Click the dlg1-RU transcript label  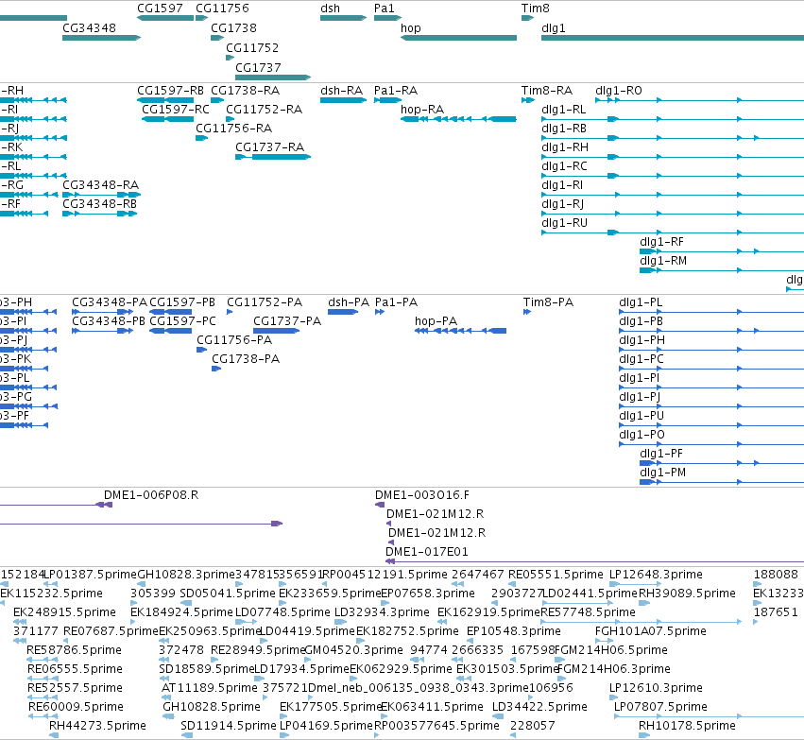click(x=565, y=223)
